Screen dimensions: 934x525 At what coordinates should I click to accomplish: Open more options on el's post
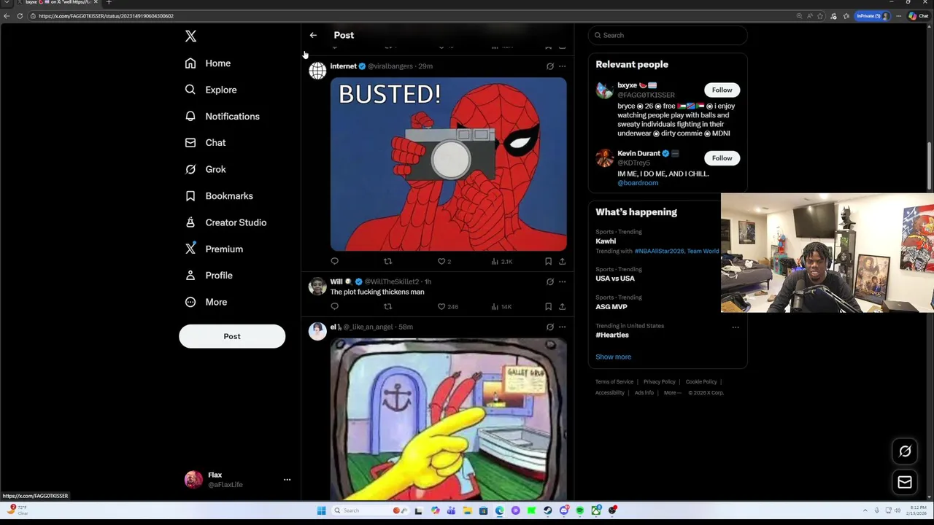(562, 327)
